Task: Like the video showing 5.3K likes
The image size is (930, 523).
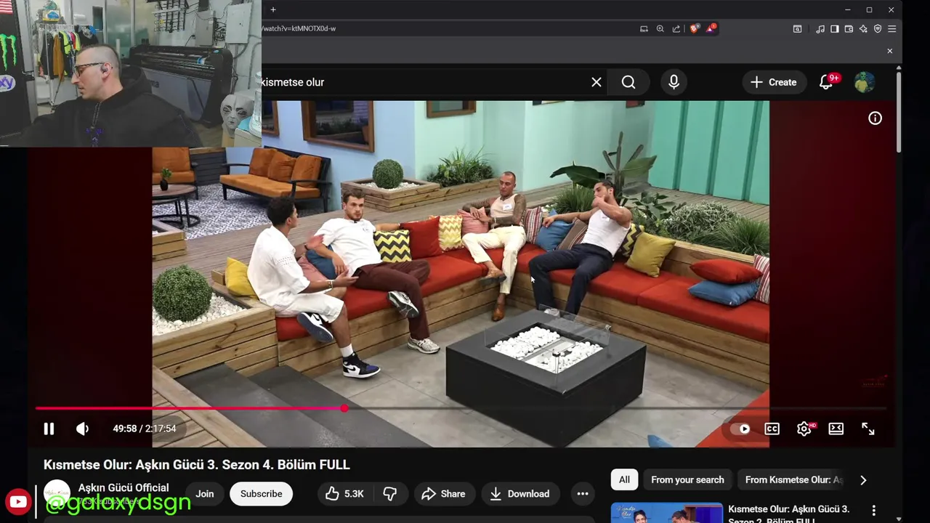Action: click(345, 494)
